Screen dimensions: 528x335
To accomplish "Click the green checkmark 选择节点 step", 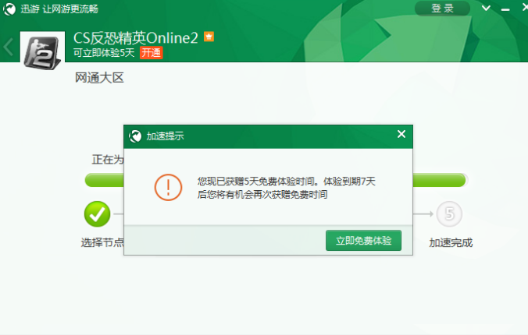I will [97, 214].
